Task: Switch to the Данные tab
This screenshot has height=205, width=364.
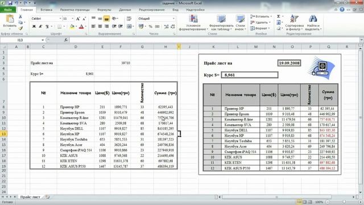Action: 125,10
